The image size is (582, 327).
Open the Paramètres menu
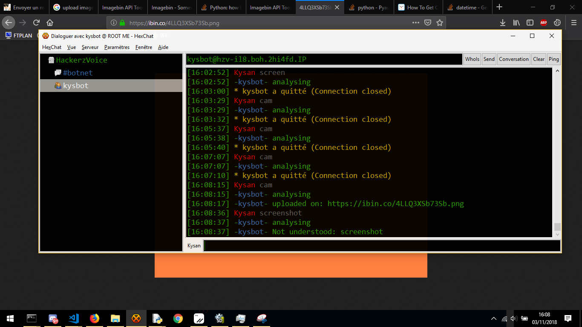[x=117, y=47]
